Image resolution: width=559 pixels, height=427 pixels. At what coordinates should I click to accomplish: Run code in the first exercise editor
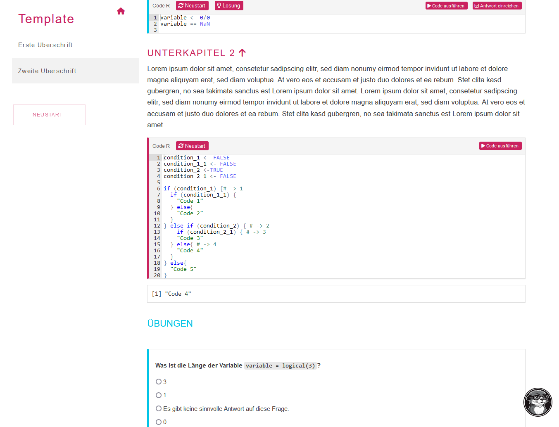(x=447, y=6)
